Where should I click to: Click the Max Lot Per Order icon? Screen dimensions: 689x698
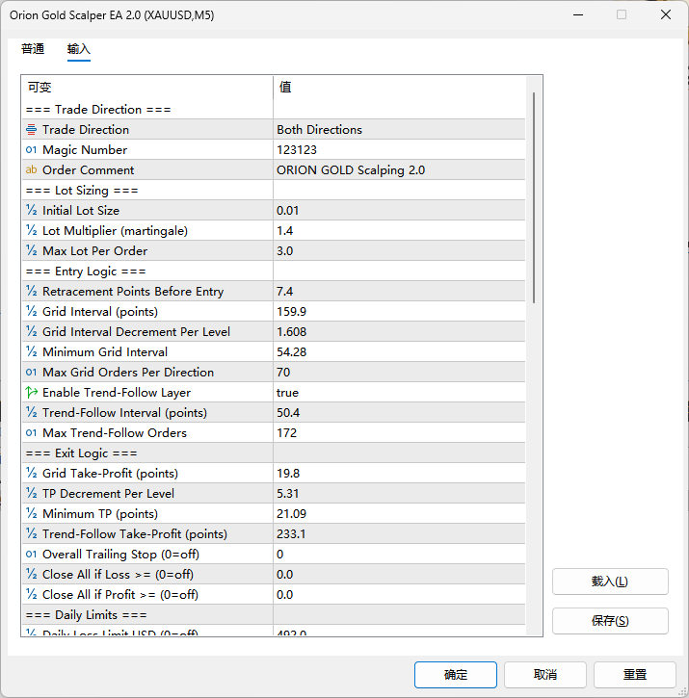point(31,251)
